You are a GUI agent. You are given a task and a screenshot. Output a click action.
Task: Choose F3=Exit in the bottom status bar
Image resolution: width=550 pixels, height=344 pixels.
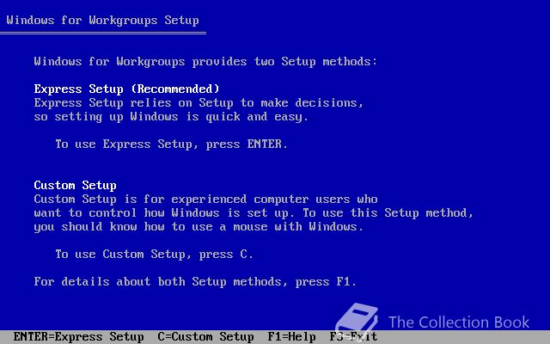point(353,336)
